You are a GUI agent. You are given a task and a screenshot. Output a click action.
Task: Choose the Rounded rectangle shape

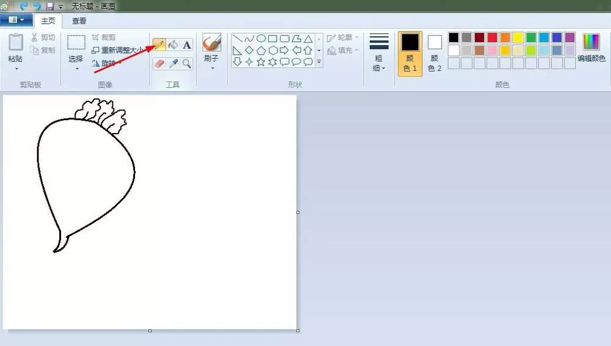[285, 38]
